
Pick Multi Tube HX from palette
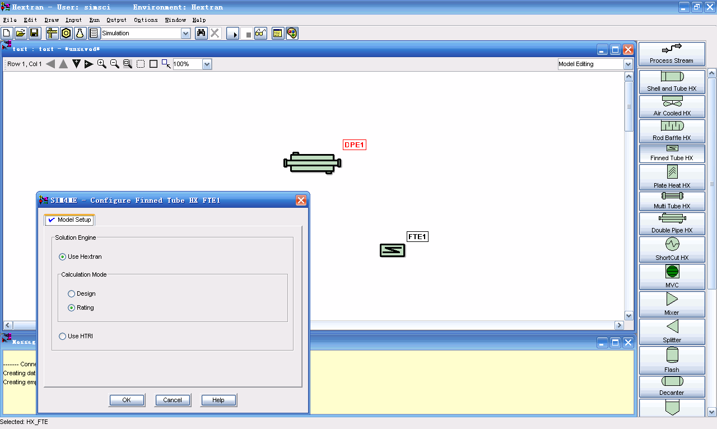[672, 202]
